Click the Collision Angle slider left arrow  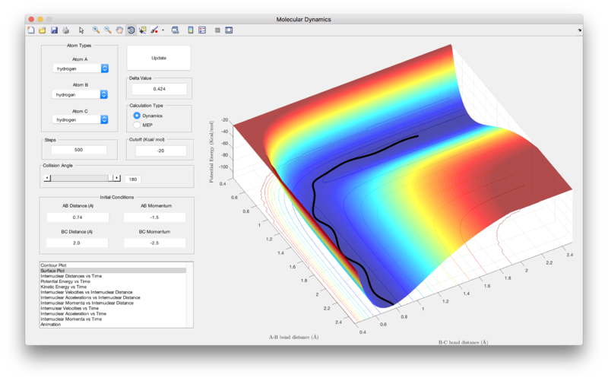point(47,178)
